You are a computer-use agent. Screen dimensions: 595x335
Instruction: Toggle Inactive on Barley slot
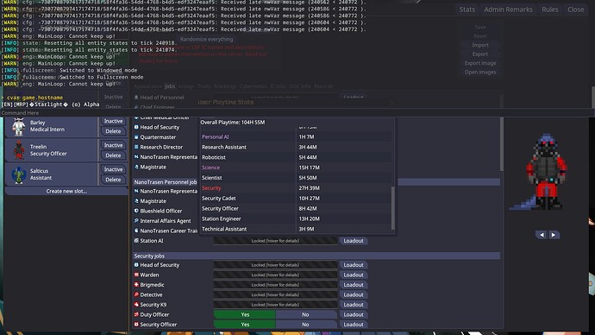113,121
